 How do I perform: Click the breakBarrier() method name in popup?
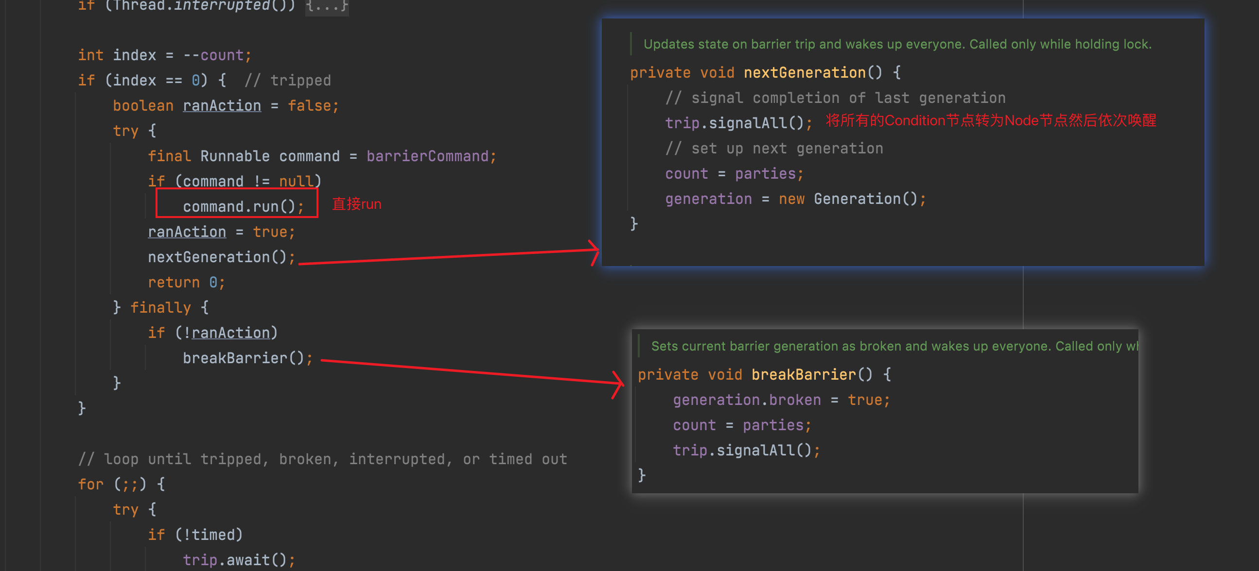pyautogui.click(x=804, y=374)
